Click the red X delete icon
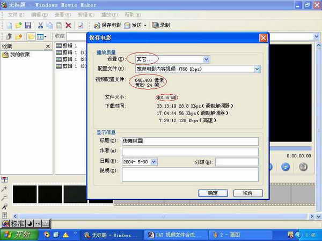 click(x=68, y=25)
